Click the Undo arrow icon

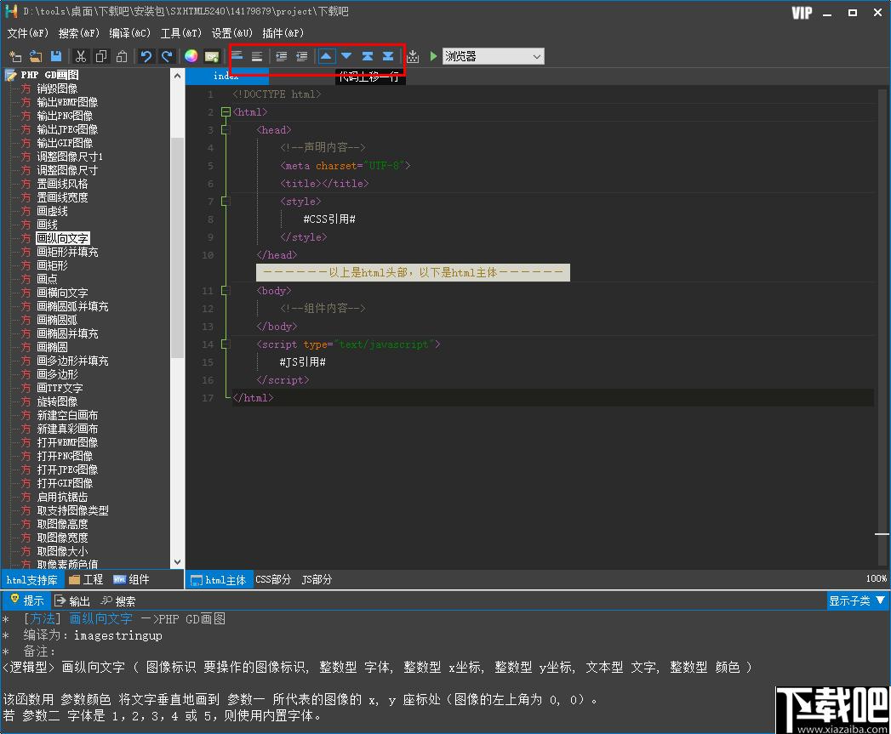pyautogui.click(x=146, y=56)
